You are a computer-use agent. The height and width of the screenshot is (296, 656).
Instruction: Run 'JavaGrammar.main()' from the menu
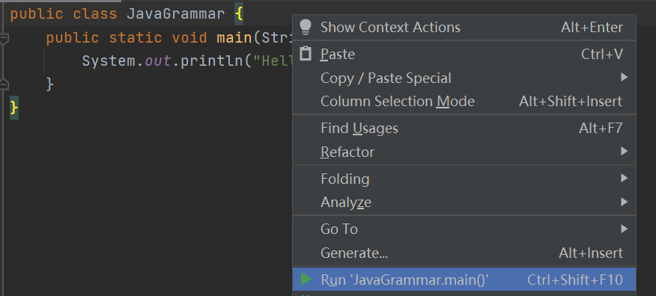(464, 280)
